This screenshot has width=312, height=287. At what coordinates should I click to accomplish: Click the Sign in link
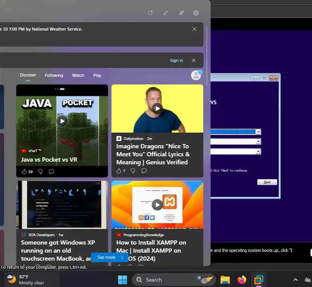(x=176, y=60)
